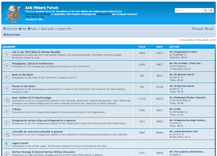Open Kriegsmarine surface ships and Kriegsmarine in general

tap(44, 121)
